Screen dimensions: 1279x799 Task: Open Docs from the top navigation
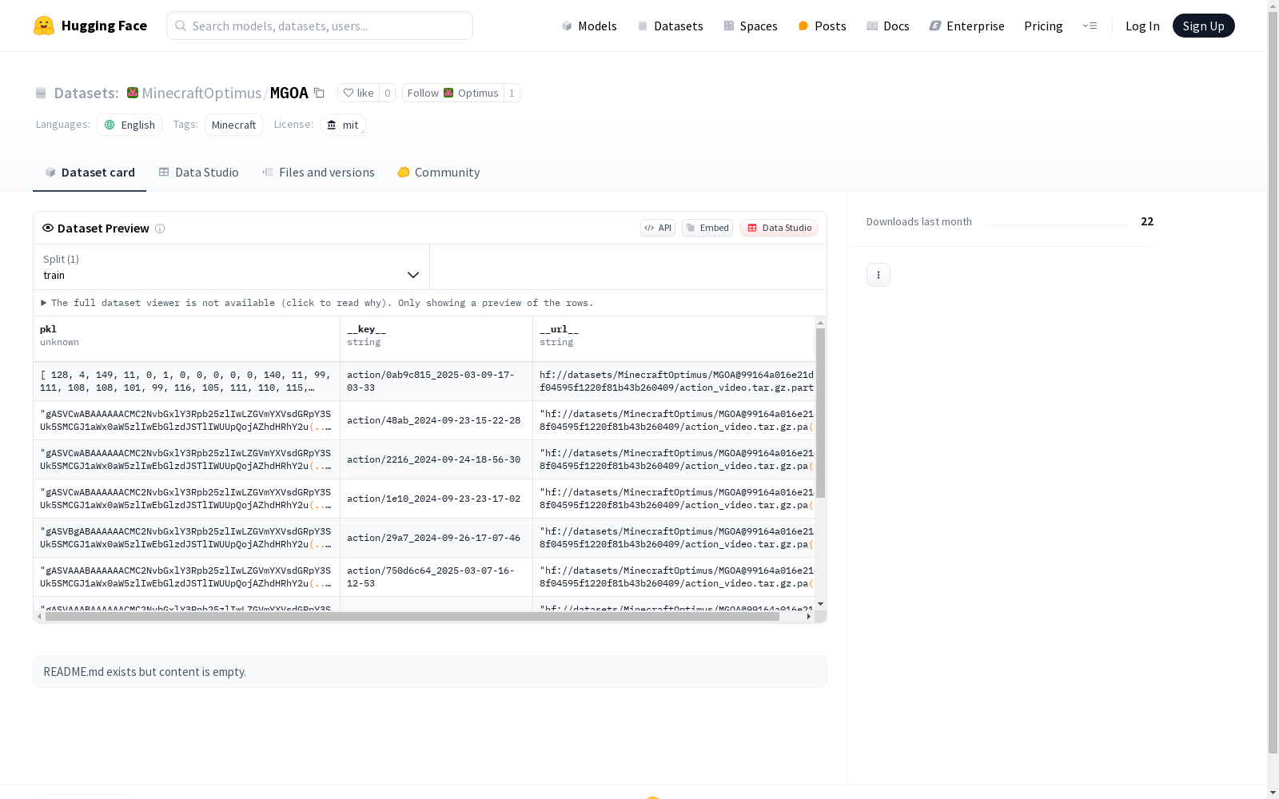pyautogui.click(x=887, y=26)
